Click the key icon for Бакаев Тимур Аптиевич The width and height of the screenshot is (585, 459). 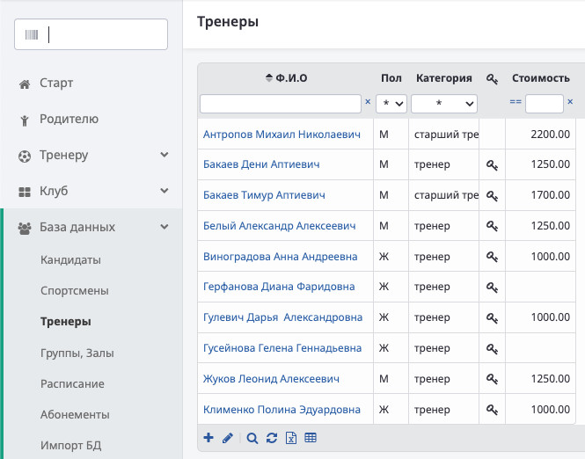492,195
